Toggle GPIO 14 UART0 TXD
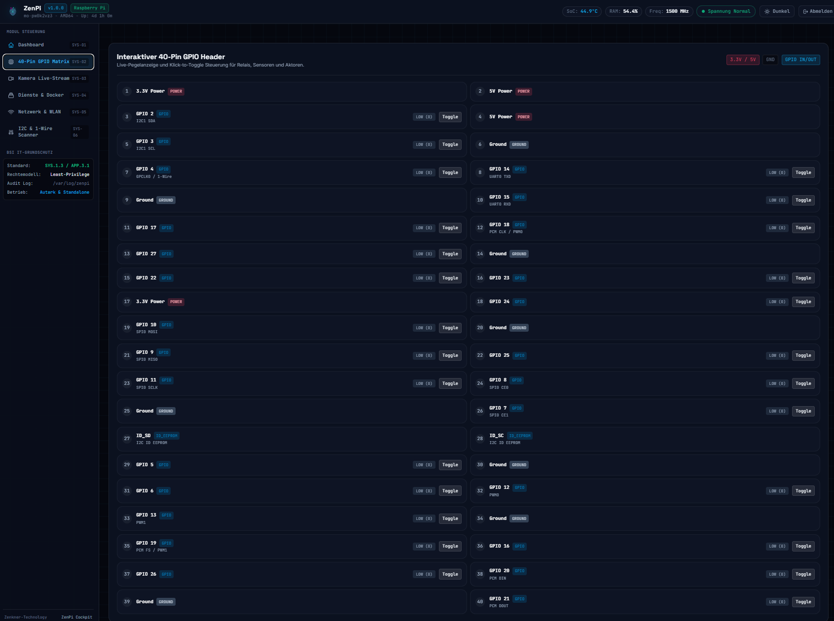This screenshot has height=621, width=834. tap(803, 172)
